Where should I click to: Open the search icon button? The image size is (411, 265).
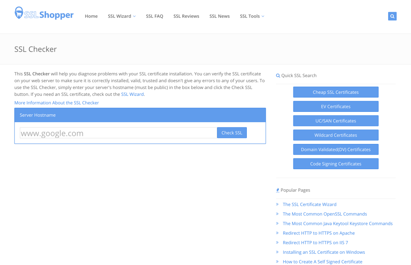pos(392,16)
